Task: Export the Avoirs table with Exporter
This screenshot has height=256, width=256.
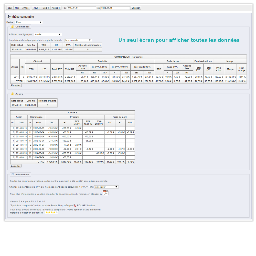Action: point(16,166)
